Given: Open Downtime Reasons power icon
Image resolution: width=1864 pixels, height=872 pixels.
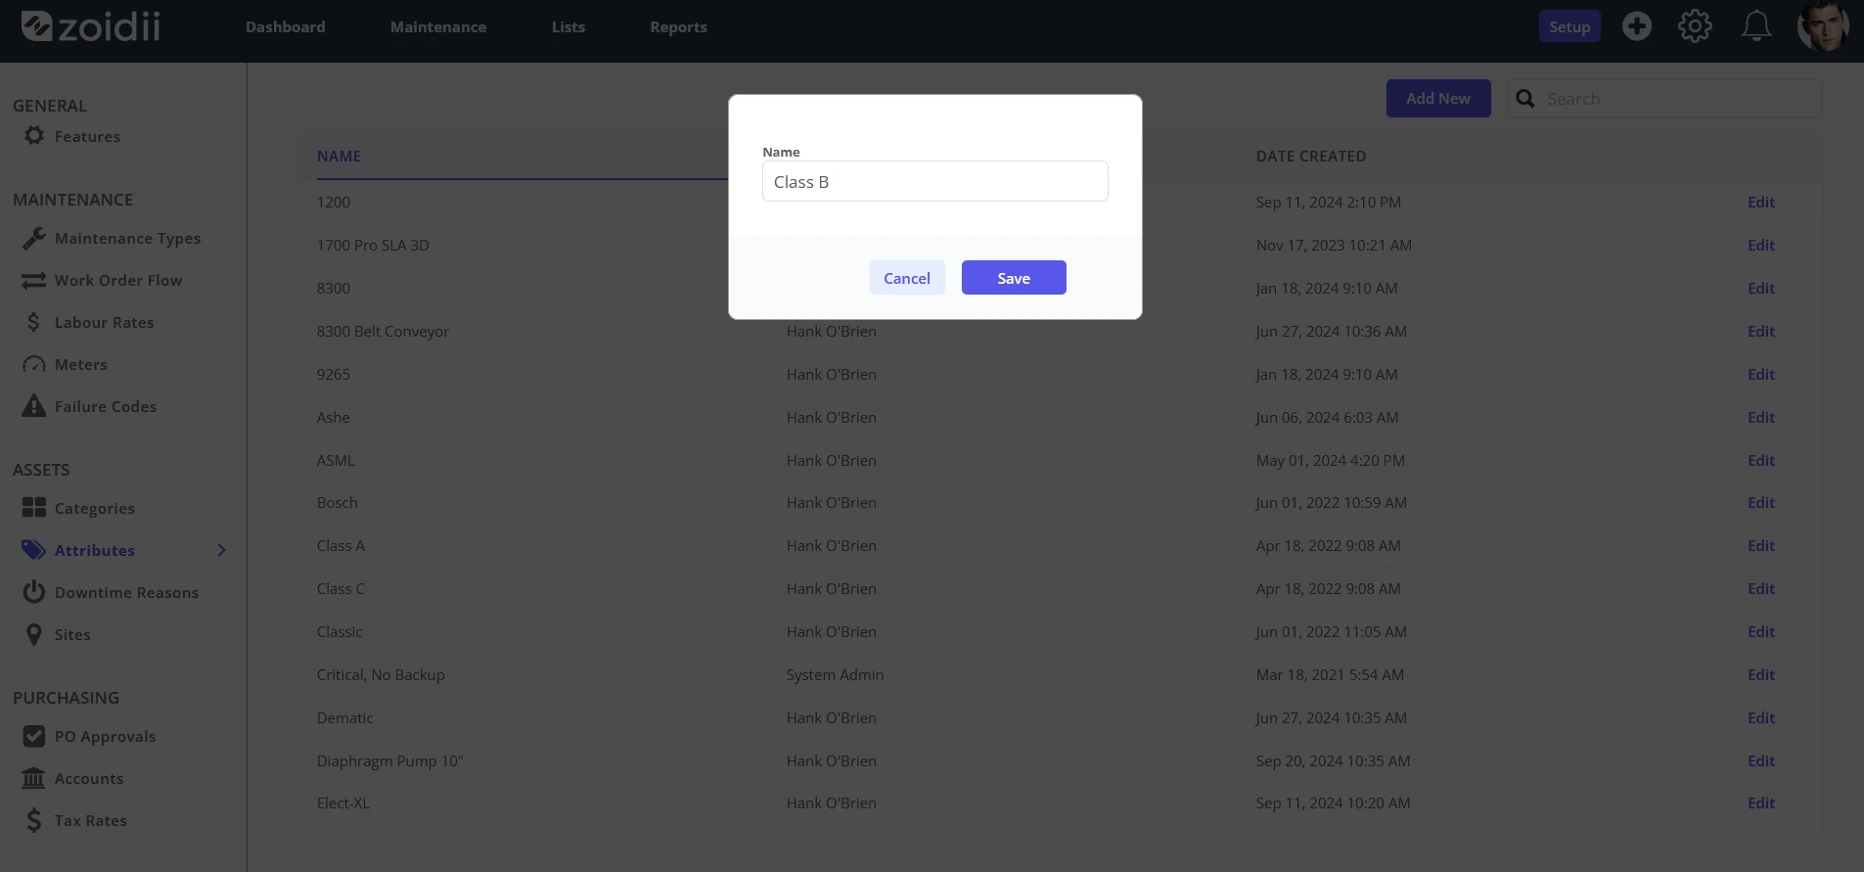Looking at the screenshot, I should pyautogui.click(x=34, y=592).
